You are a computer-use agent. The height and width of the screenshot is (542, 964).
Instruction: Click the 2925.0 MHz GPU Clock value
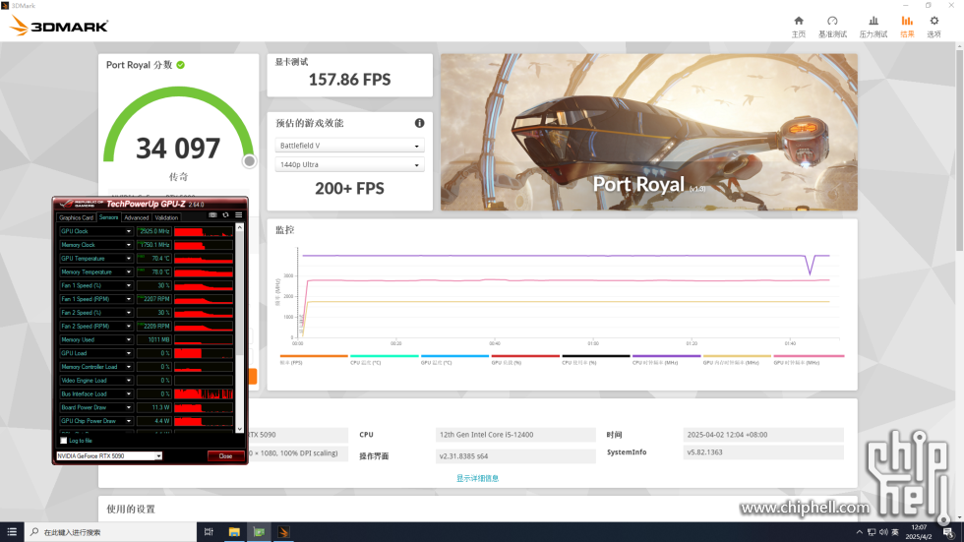click(153, 231)
